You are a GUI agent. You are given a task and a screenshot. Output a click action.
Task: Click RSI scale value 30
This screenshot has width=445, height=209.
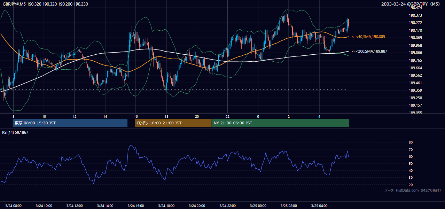coord(411,178)
